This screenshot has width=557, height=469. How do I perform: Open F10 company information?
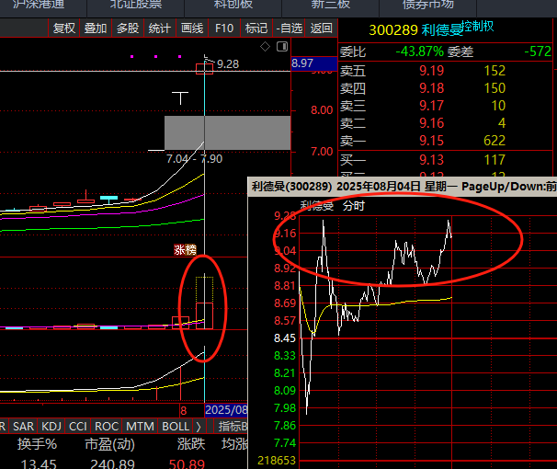click(x=224, y=29)
